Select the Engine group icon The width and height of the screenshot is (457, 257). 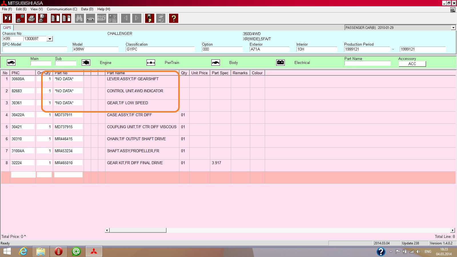(x=86, y=63)
